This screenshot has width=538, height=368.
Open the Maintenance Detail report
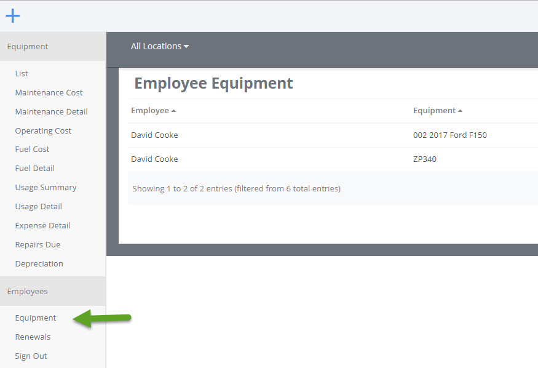[x=52, y=111]
